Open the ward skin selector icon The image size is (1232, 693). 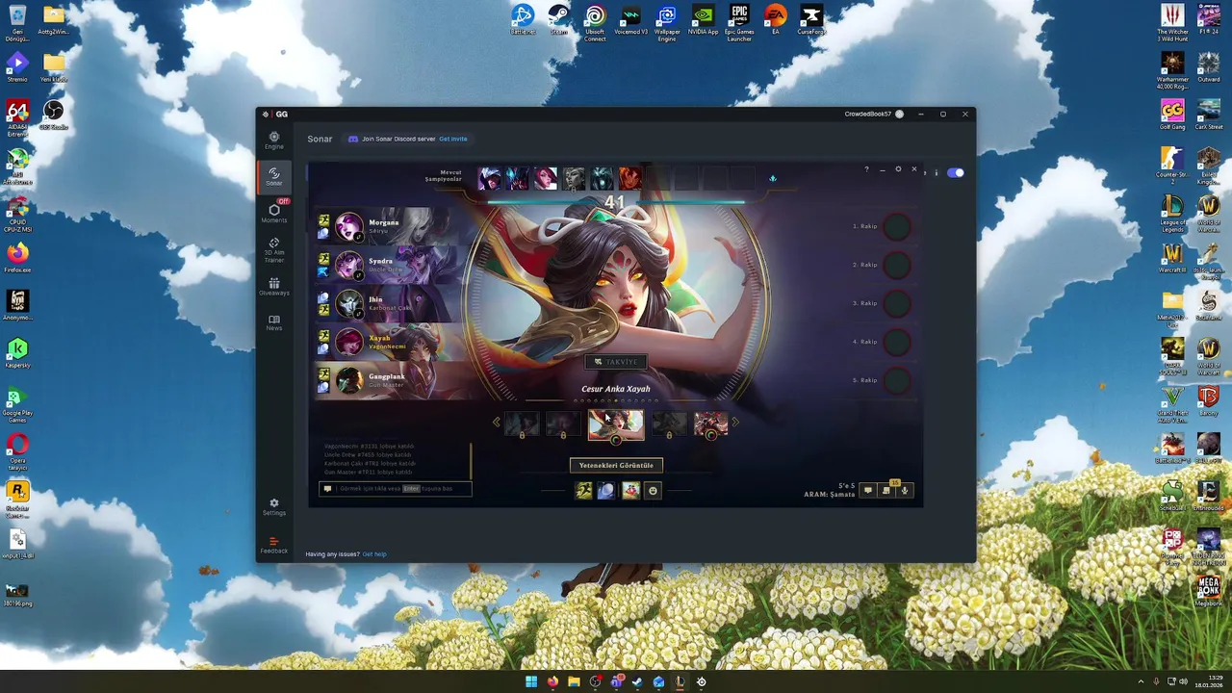(x=630, y=491)
